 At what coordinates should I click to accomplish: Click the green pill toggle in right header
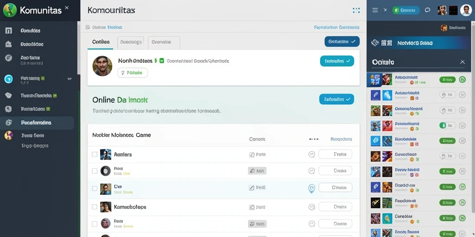pyautogui.click(x=405, y=10)
